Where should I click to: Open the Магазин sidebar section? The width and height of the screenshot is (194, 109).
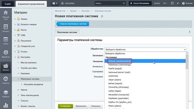click(x=6, y=67)
